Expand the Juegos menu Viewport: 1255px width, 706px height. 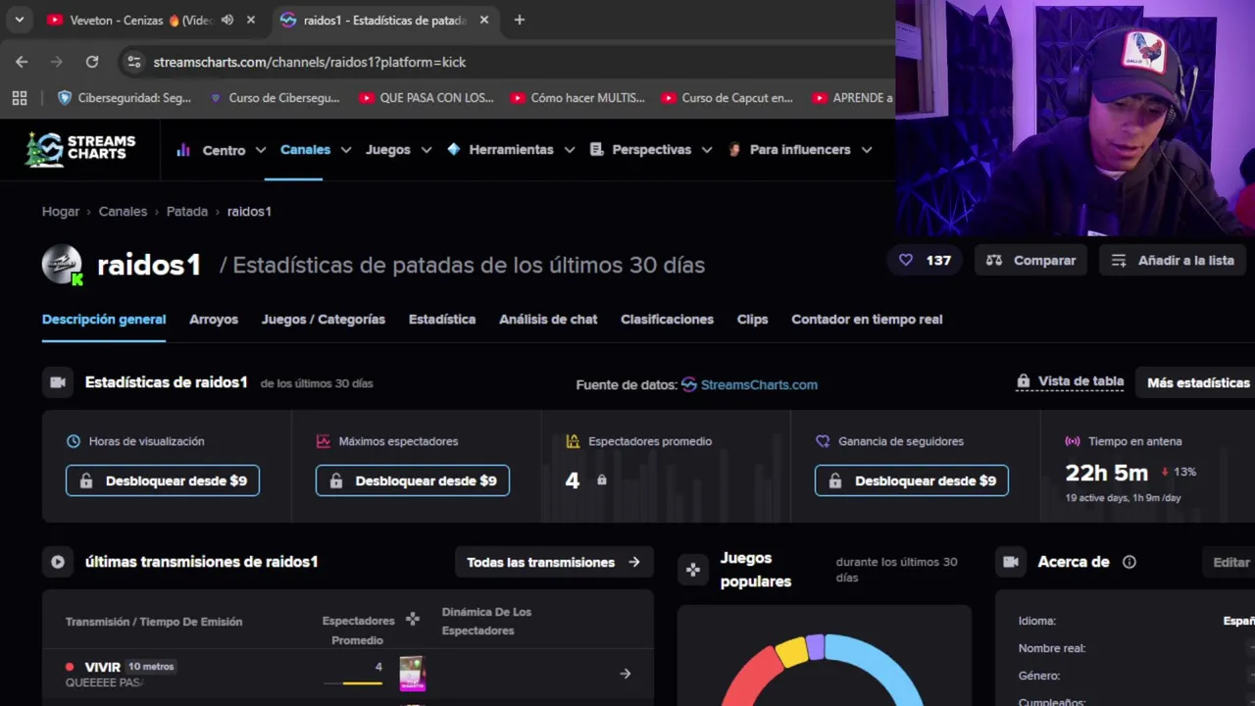pos(398,149)
